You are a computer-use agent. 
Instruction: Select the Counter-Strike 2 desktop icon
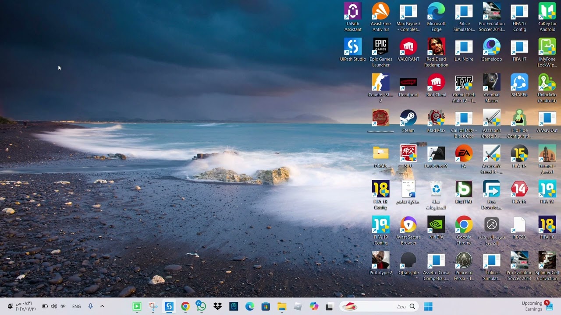(380, 89)
